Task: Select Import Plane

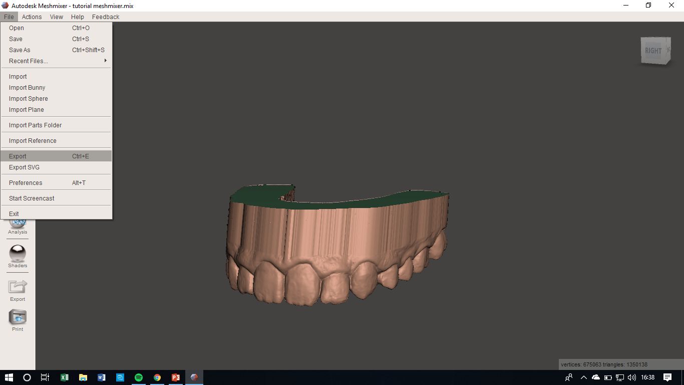Action: pyautogui.click(x=56, y=110)
